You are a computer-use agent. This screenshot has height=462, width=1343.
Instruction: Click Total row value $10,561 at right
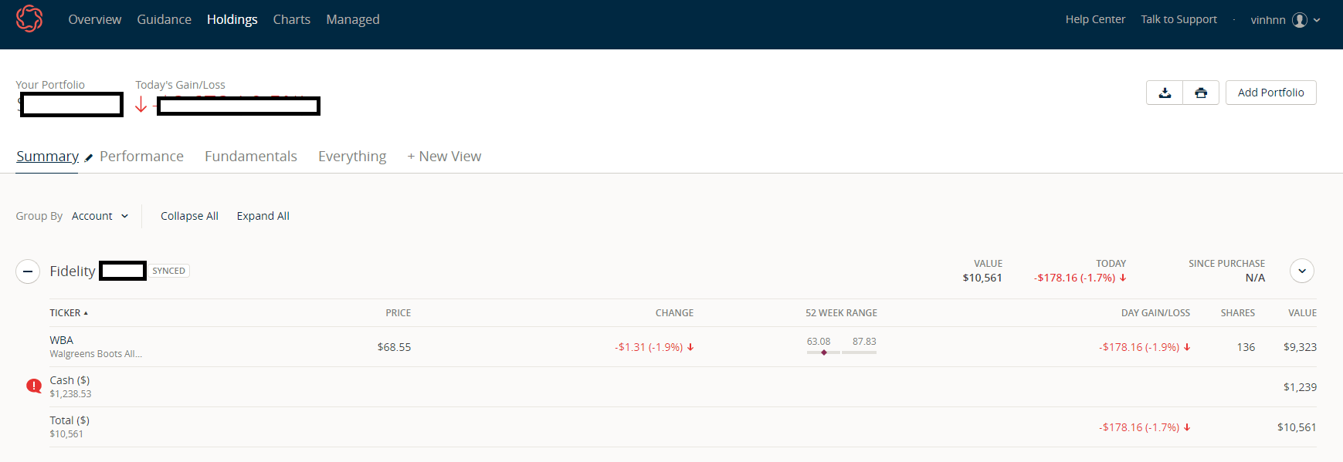(x=1297, y=427)
